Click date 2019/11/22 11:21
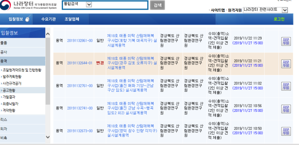Image resolution: width=299 pixels, height=145 pixels. [x=248, y=61]
